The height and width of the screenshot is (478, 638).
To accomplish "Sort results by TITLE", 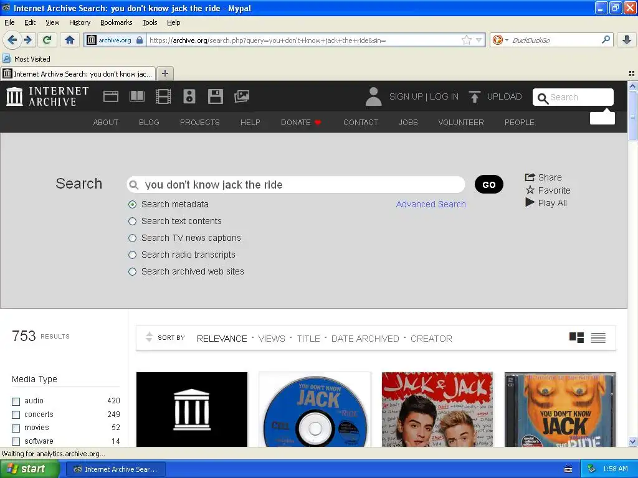I will [x=308, y=339].
